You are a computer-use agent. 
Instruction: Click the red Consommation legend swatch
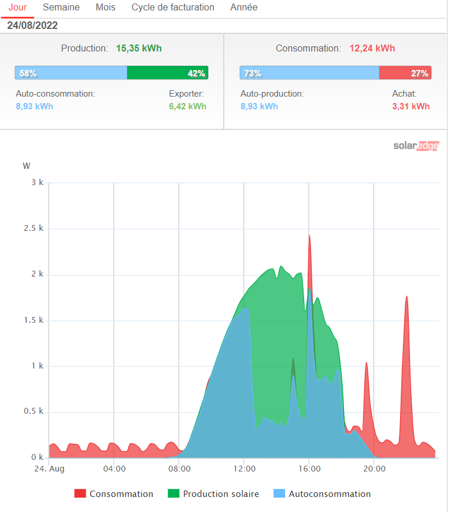[80, 493]
